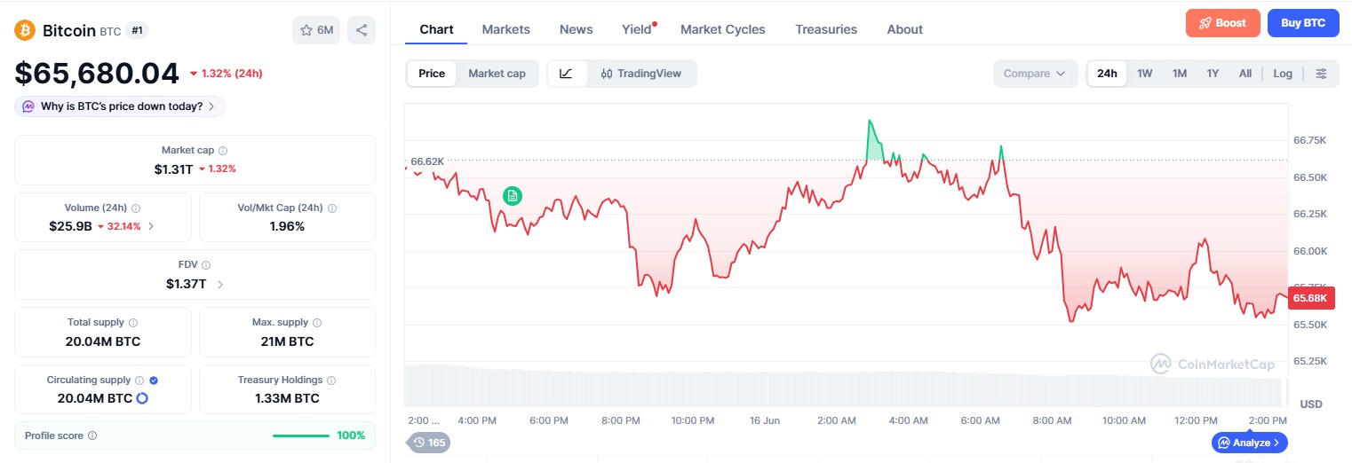Click Circulating supply info icon
Viewport: 1352px width, 463px height.
(139, 380)
